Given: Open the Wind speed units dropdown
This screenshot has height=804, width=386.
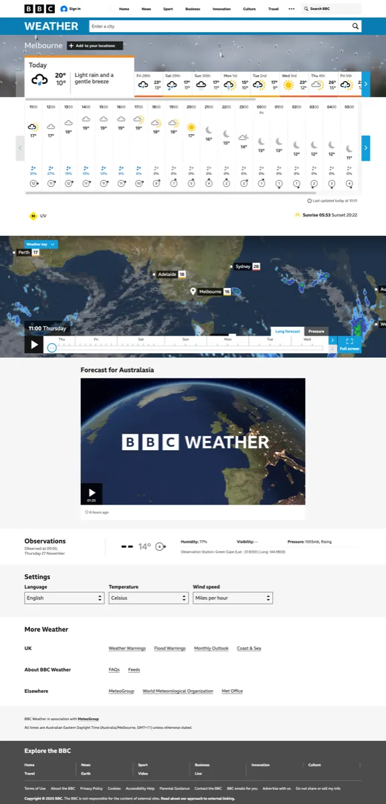Looking at the screenshot, I should [233, 598].
